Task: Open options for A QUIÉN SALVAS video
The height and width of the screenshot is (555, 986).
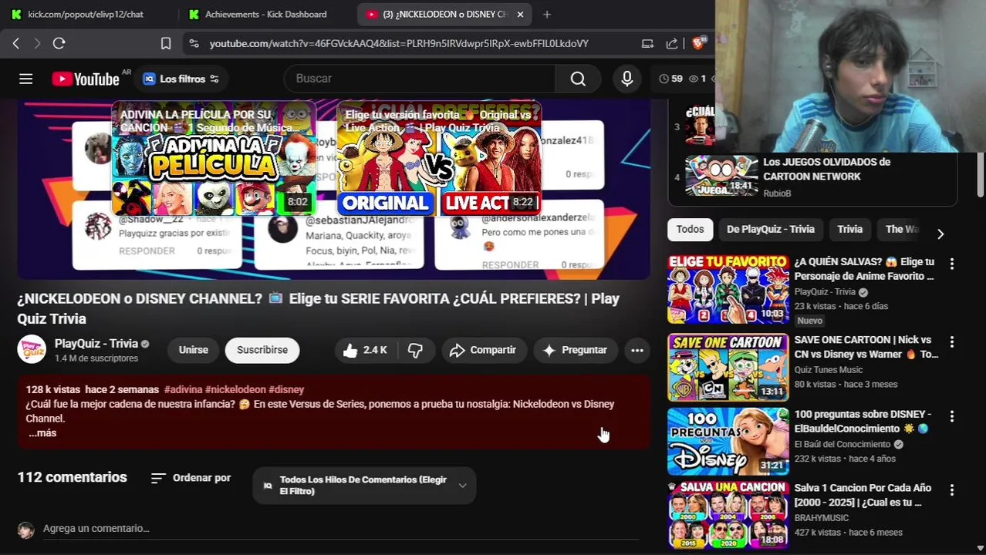Action: pos(951,264)
